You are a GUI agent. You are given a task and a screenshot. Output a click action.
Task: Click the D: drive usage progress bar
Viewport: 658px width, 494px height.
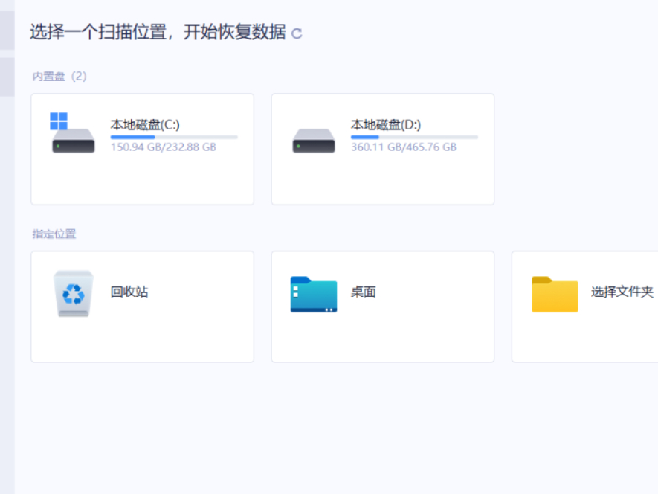coord(415,137)
